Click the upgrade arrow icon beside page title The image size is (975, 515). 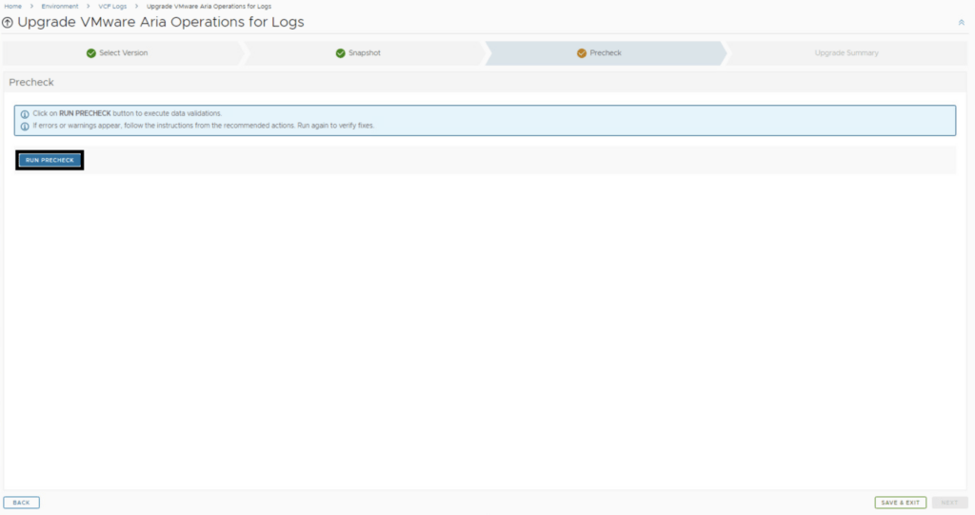point(8,22)
